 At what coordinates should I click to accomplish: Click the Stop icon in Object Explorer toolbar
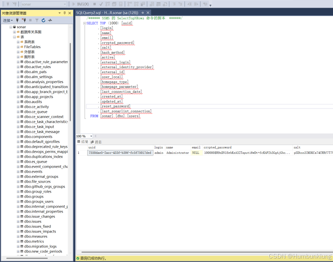pyautogui.click(x=30, y=20)
